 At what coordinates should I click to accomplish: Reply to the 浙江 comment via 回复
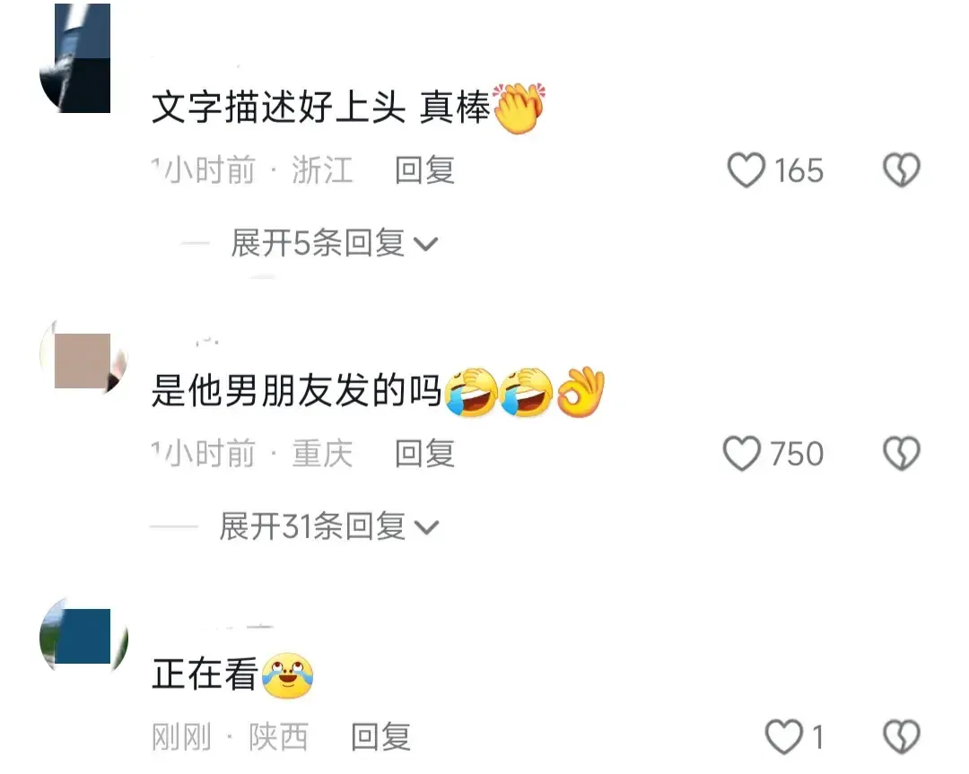[x=425, y=170]
